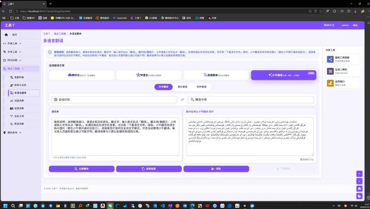Expand the 时间日期 sidebar group
Image resolution: width=370 pixels, height=209 pixels.
[x=20, y=60]
